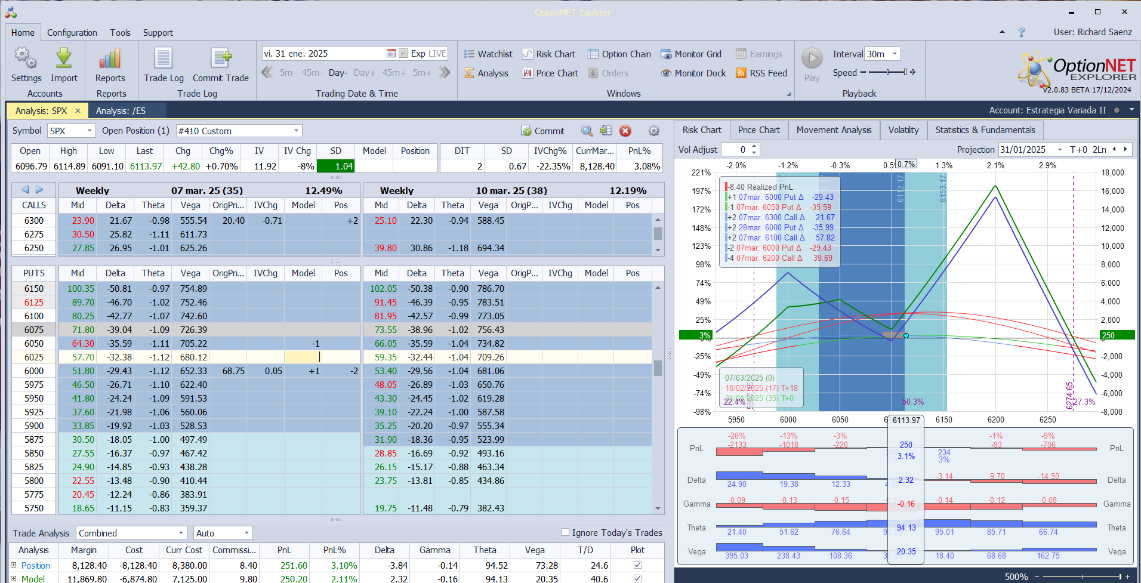The image size is (1141, 583).
Task: Open the Analysis window
Action: point(487,73)
